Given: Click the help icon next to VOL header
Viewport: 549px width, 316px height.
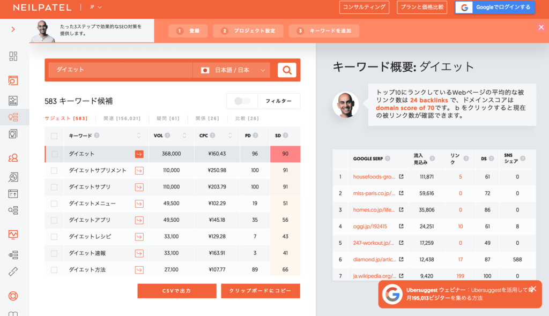Looking at the screenshot, I should click(x=167, y=136).
